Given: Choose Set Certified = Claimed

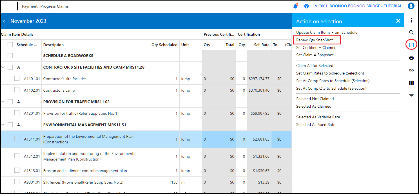Looking at the screenshot, I should pos(316,48).
